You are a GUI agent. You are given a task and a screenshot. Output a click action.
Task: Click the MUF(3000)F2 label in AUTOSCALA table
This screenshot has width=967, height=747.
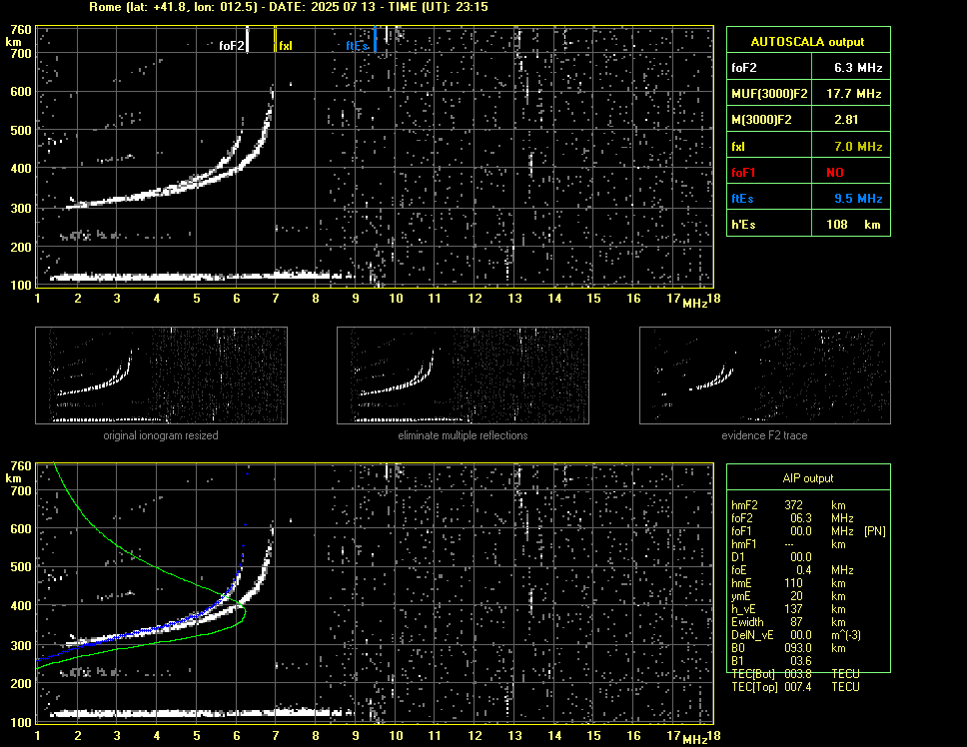tap(769, 94)
